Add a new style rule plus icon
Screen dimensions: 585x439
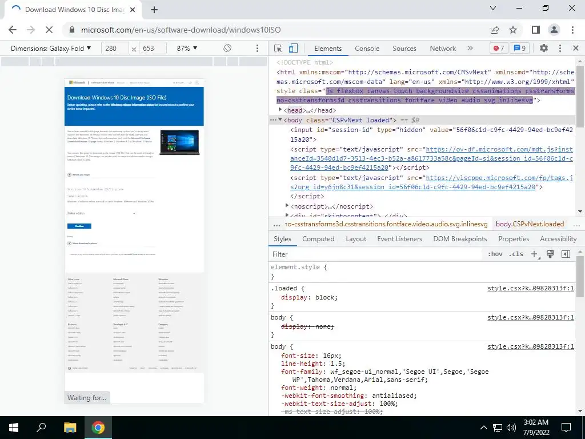coord(535,254)
